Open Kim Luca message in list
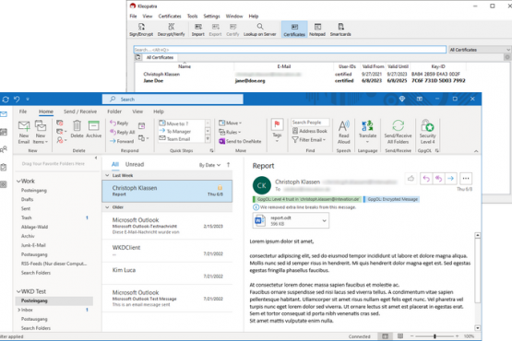 167,273
